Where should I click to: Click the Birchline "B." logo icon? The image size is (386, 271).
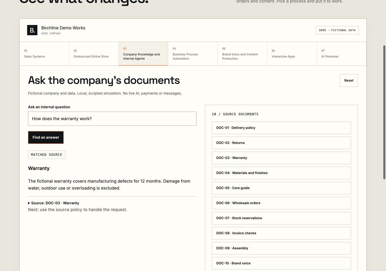(x=32, y=30)
